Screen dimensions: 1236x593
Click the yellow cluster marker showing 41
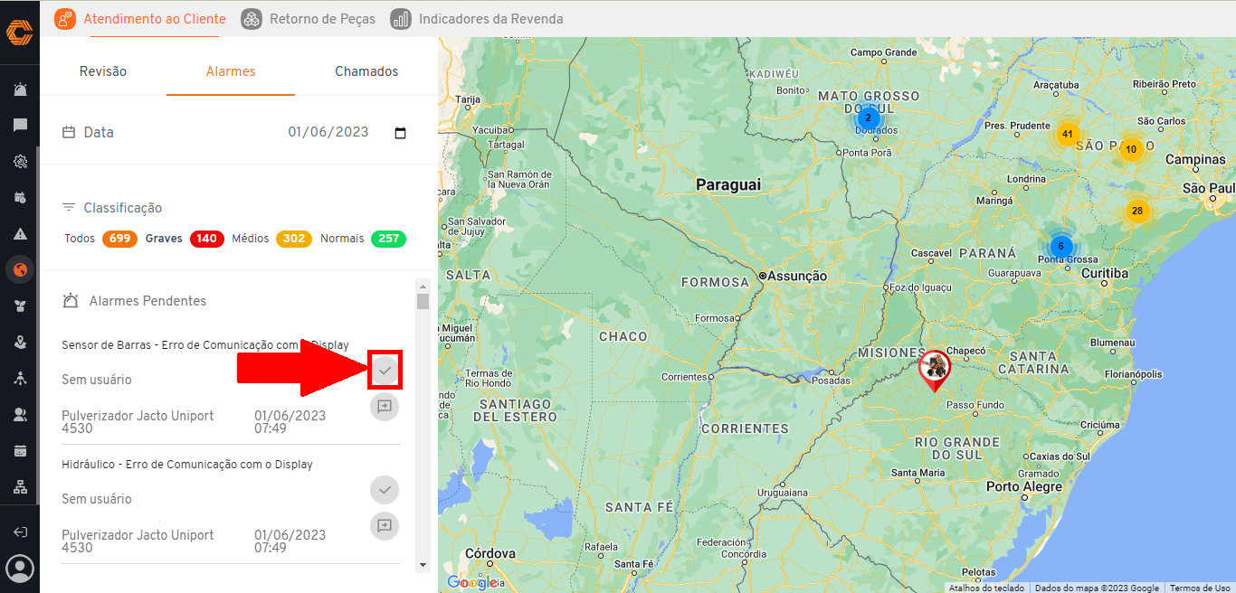pos(1068,134)
